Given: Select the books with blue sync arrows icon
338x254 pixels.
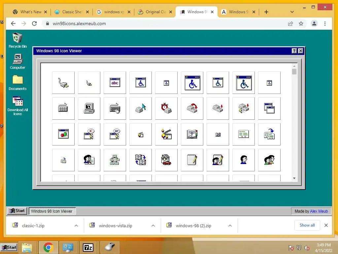Looking at the screenshot, I should point(141,160).
